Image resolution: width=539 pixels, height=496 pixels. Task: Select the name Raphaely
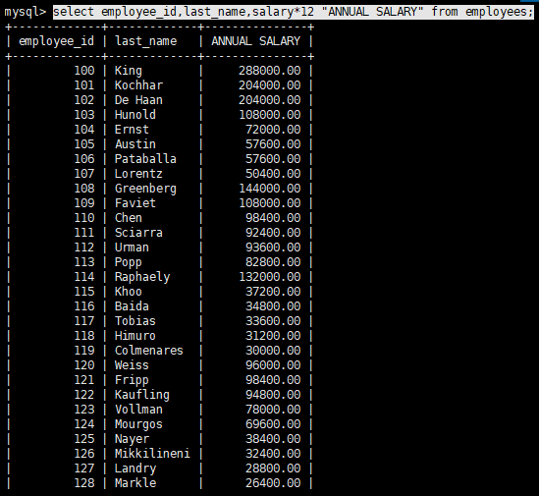(x=142, y=277)
